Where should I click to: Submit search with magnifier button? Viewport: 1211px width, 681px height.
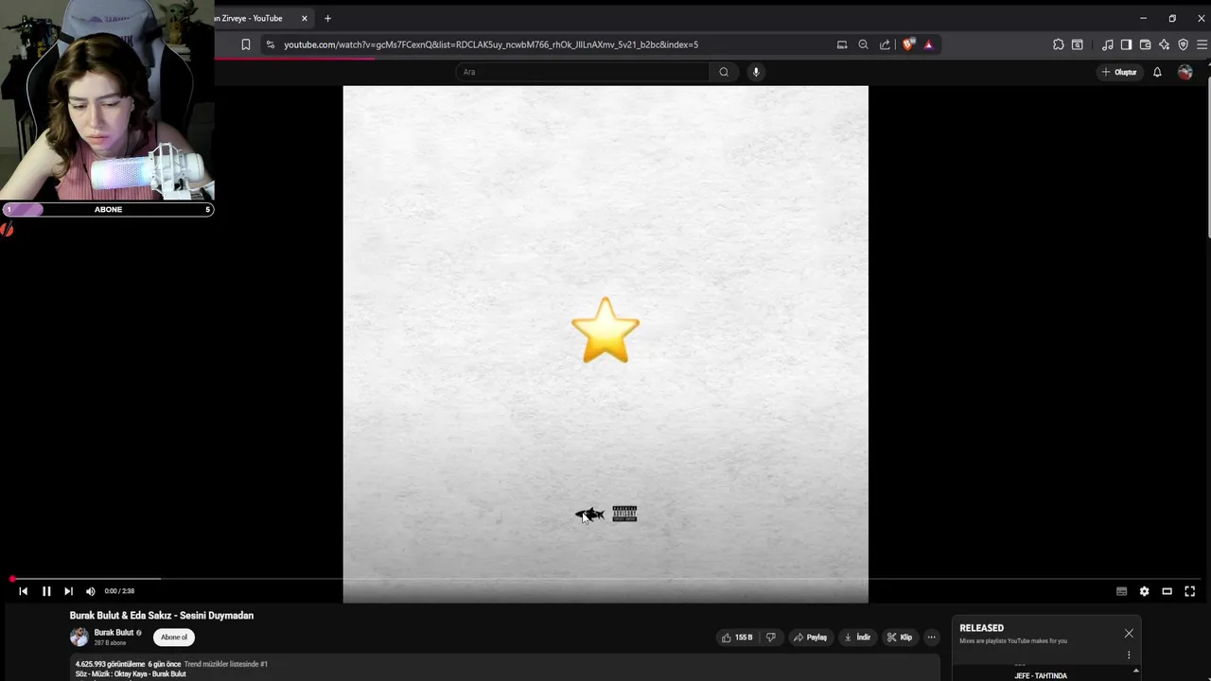[724, 72]
